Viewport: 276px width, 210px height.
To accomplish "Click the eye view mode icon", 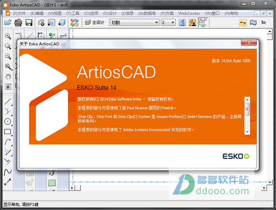I will click(8, 87).
